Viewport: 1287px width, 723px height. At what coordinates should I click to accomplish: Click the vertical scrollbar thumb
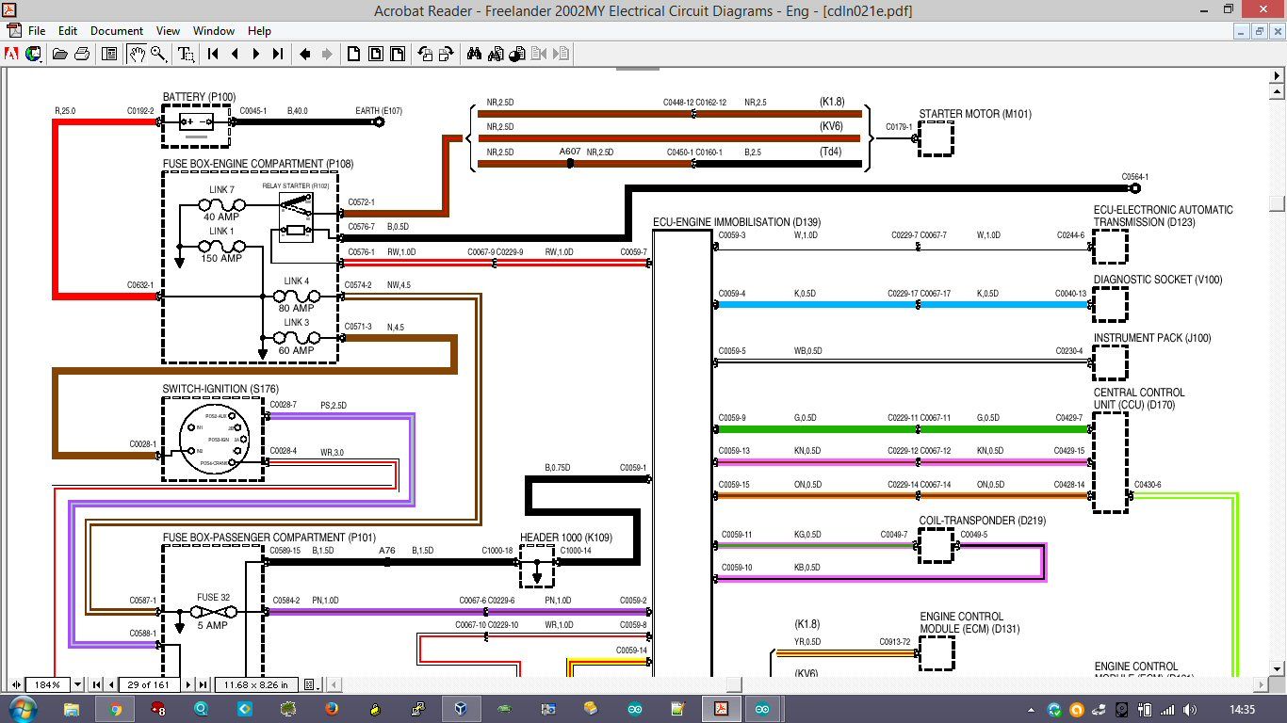(x=1277, y=203)
